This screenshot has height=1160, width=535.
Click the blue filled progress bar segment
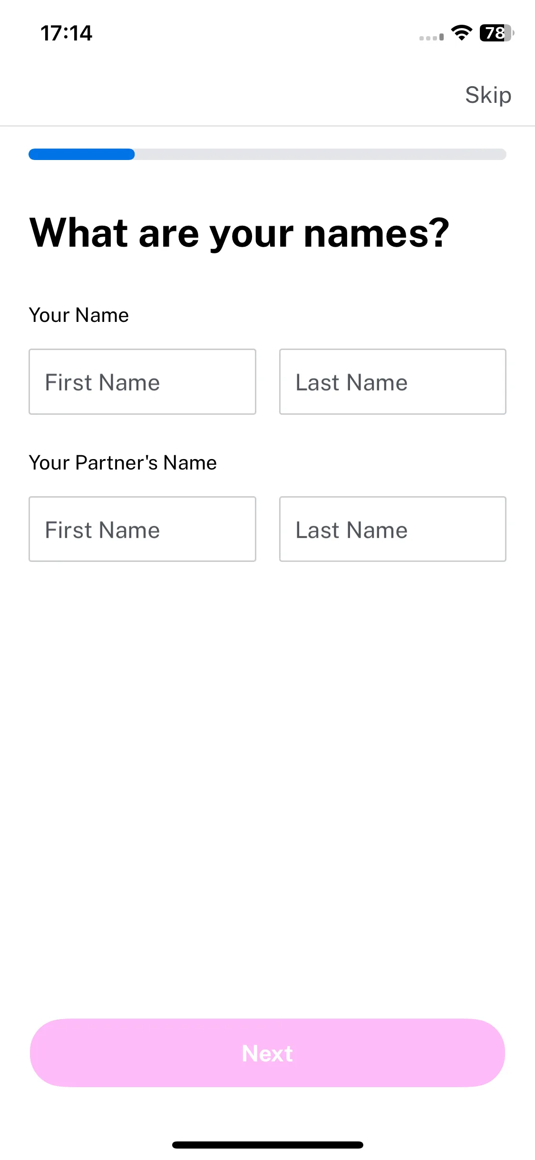point(81,154)
